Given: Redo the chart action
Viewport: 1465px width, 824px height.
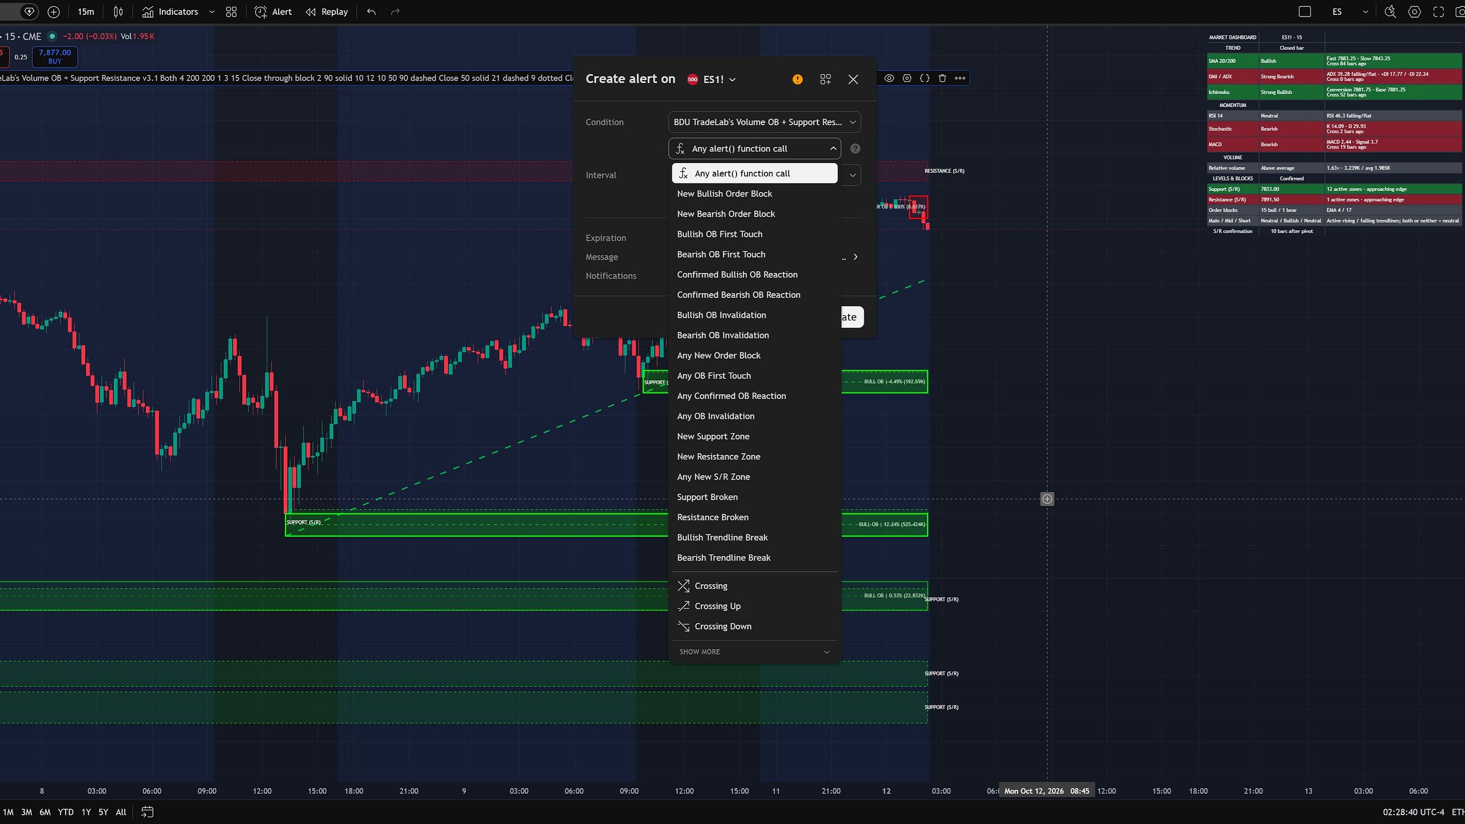Looking at the screenshot, I should click(395, 11).
